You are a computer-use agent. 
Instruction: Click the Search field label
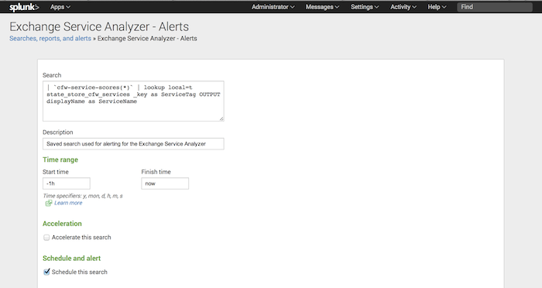click(52, 75)
